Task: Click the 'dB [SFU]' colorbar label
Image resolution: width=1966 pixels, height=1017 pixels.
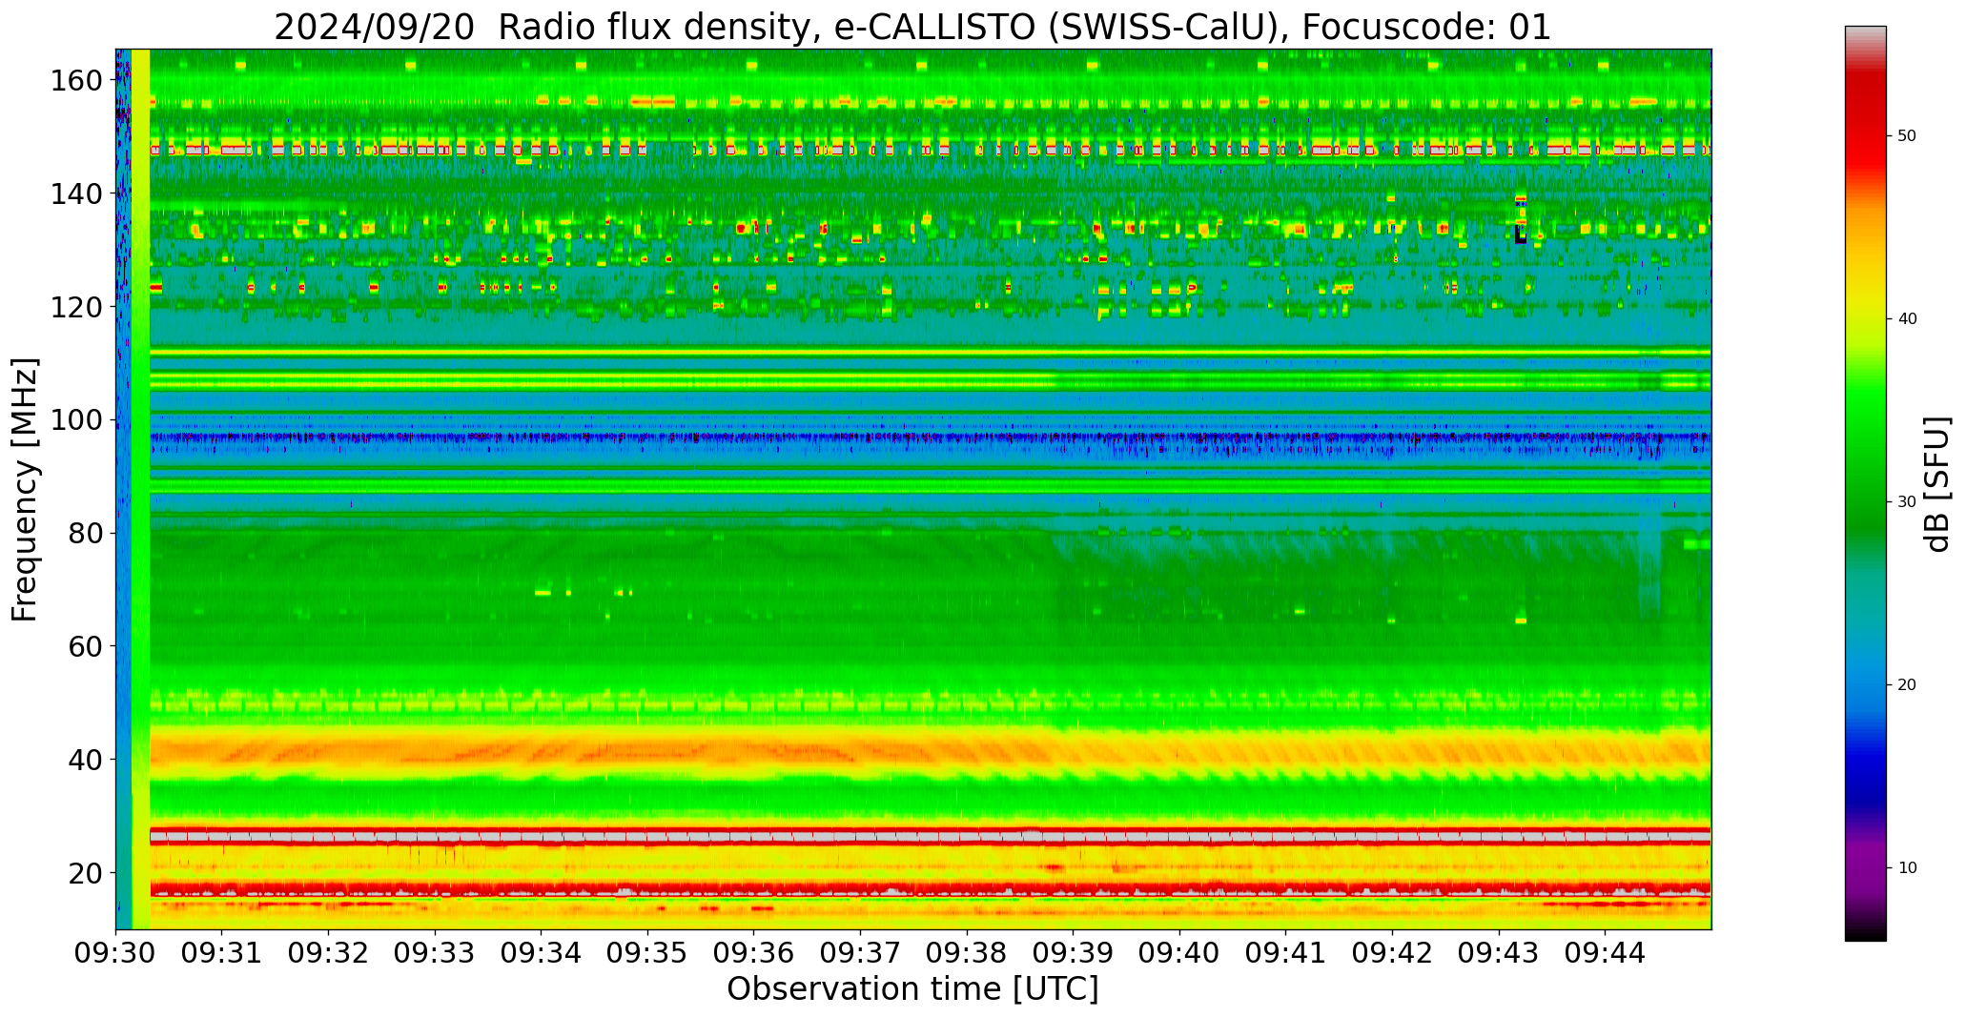Action: (x=1937, y=484)
